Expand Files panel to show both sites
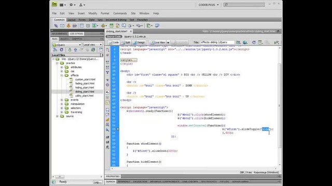 click(x=101, y=50)
